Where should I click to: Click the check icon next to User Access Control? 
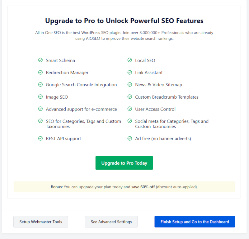click(x=130, y=109)
